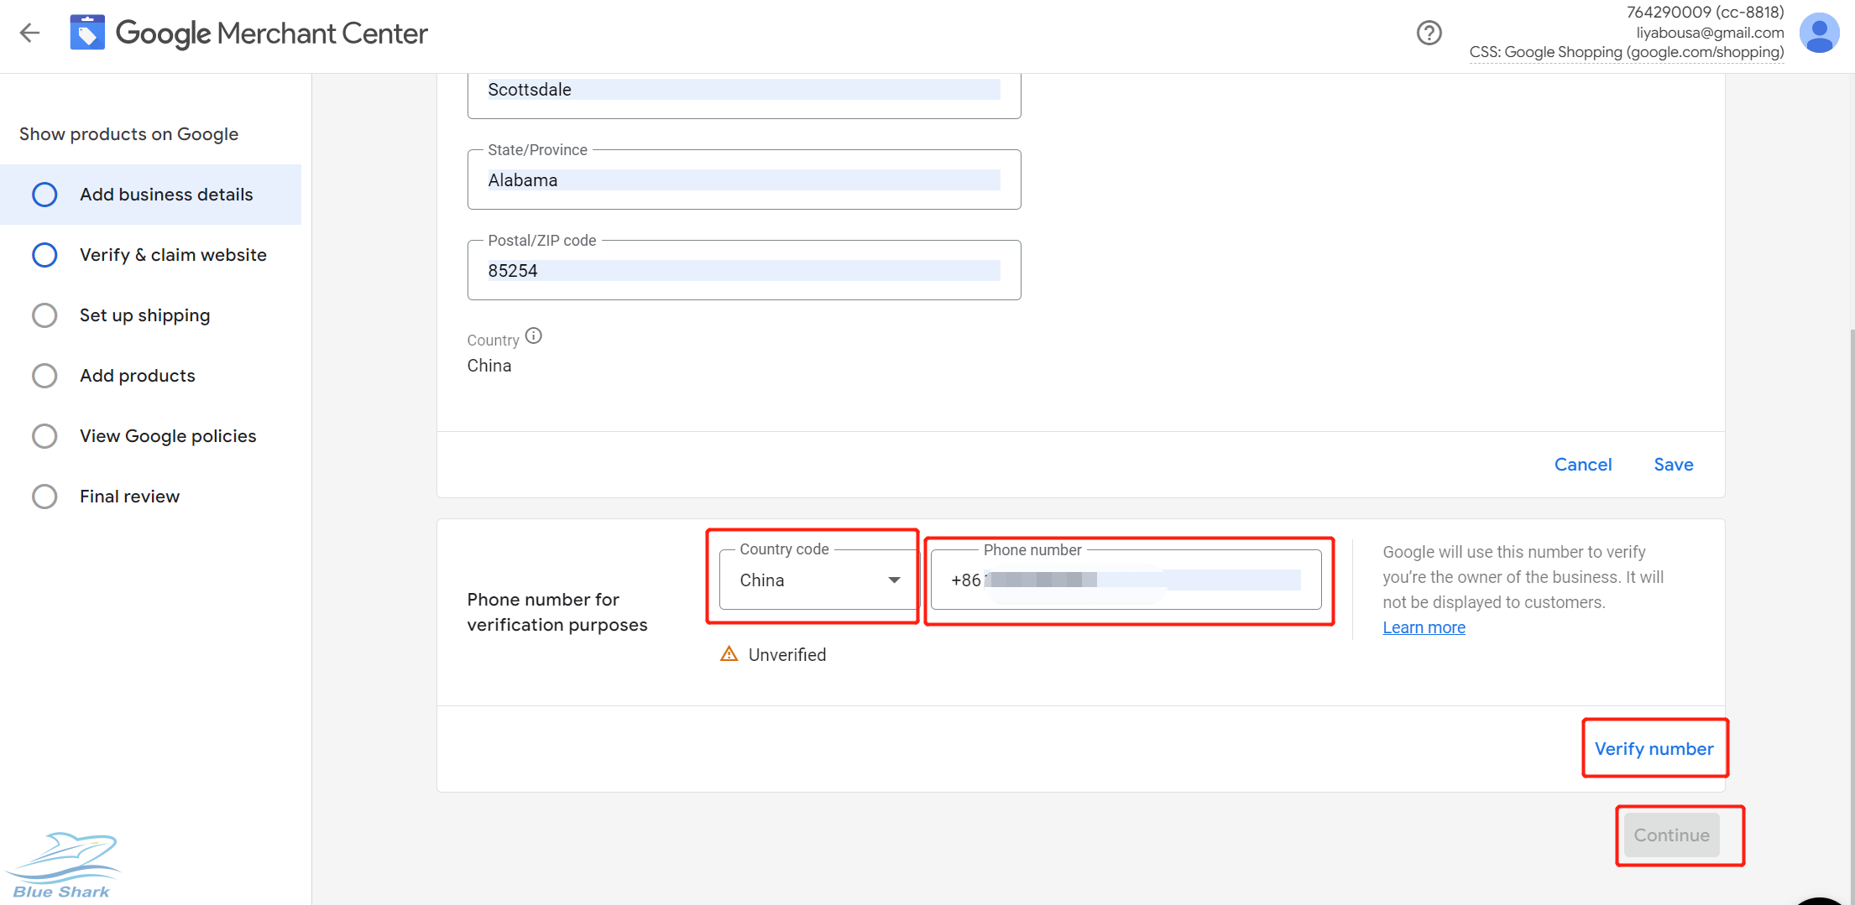This screenshot has width=1855, height=905.
Task: Click the Unverified warning triangle icon
Action: point(729,654)
